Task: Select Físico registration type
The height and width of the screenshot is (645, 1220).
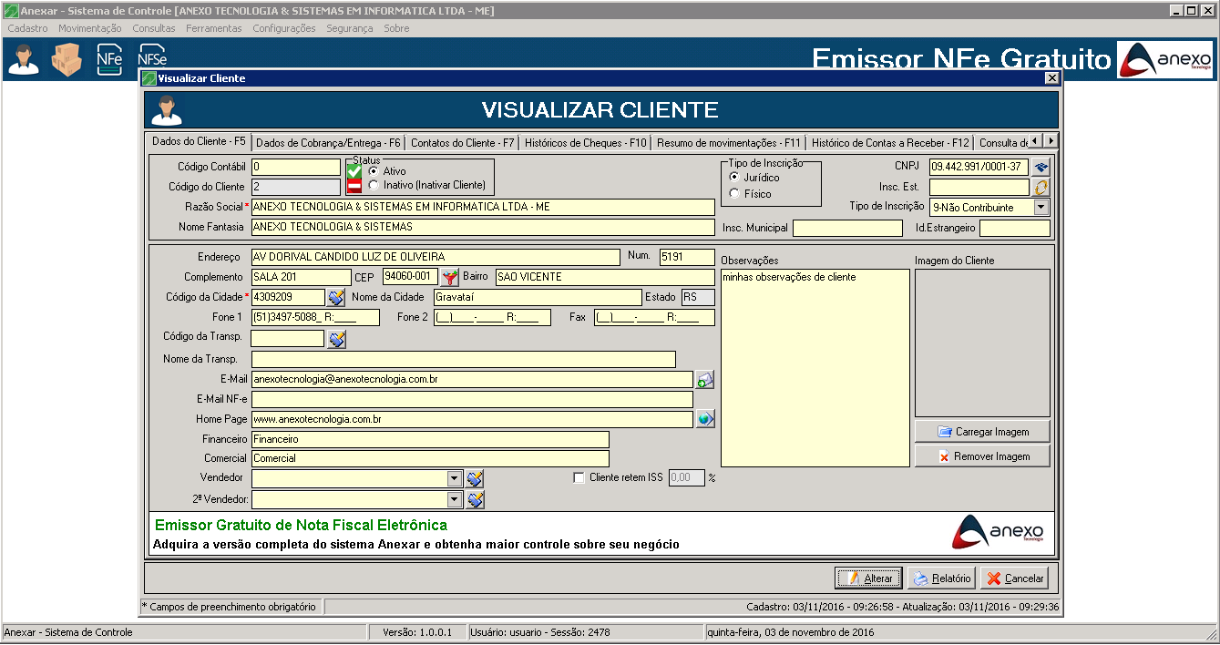Action: pos(734,193)
